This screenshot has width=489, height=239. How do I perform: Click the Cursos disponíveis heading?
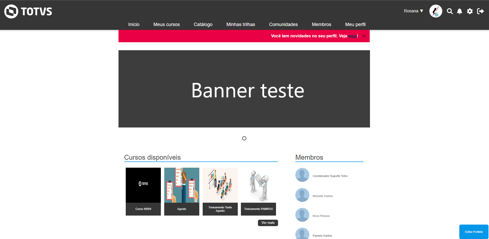click(x=152, y=157)
